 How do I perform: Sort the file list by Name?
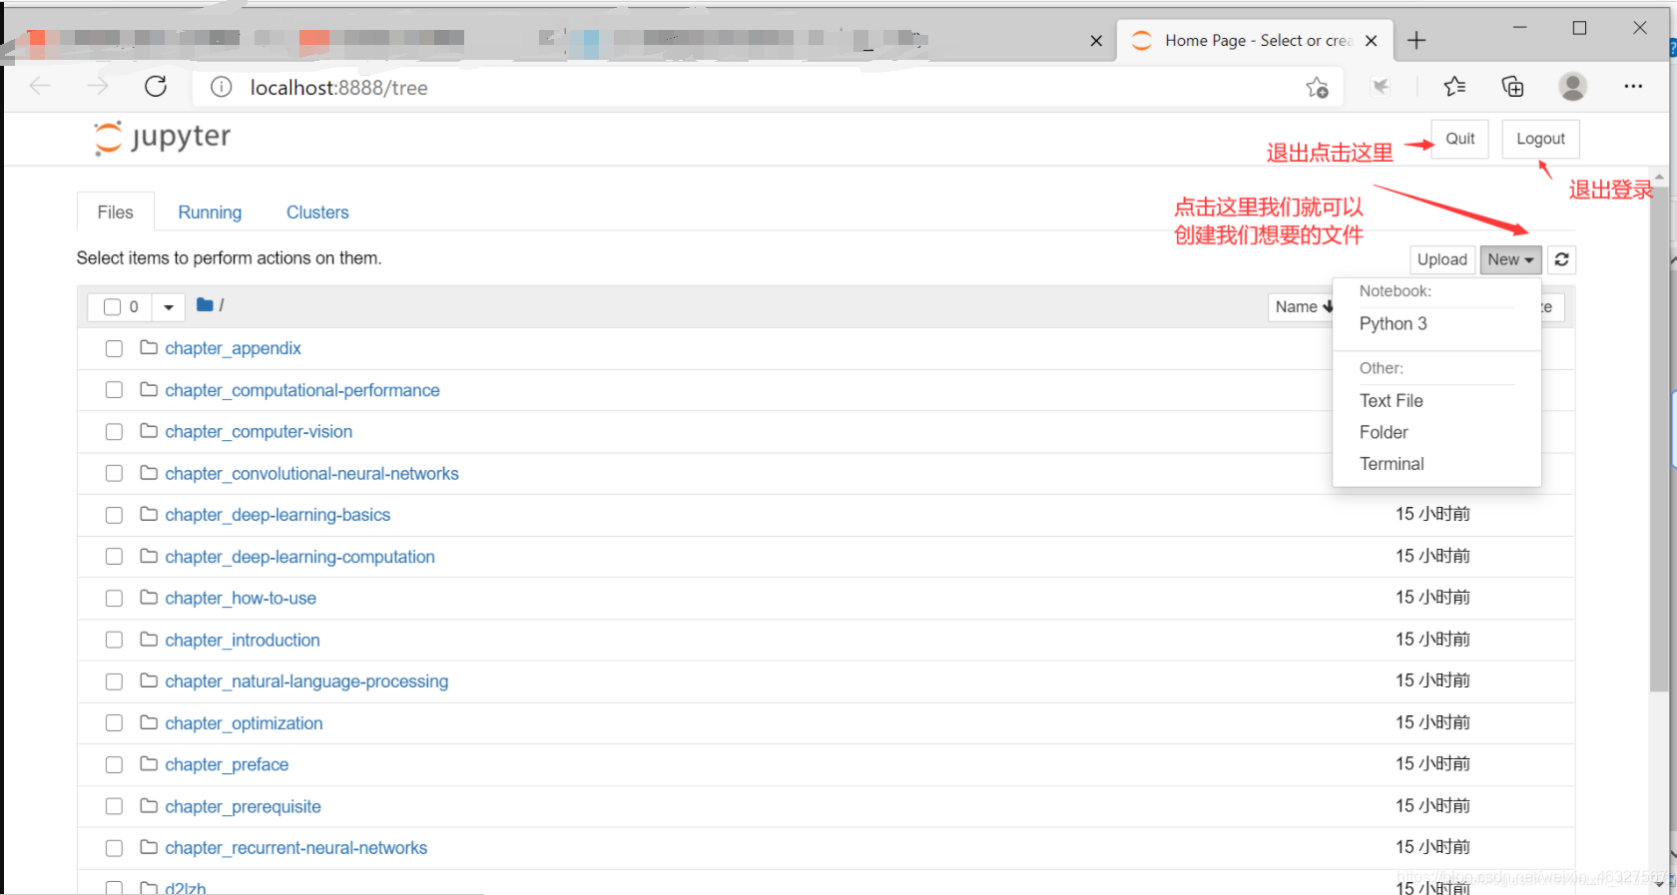click(1303, 307)
